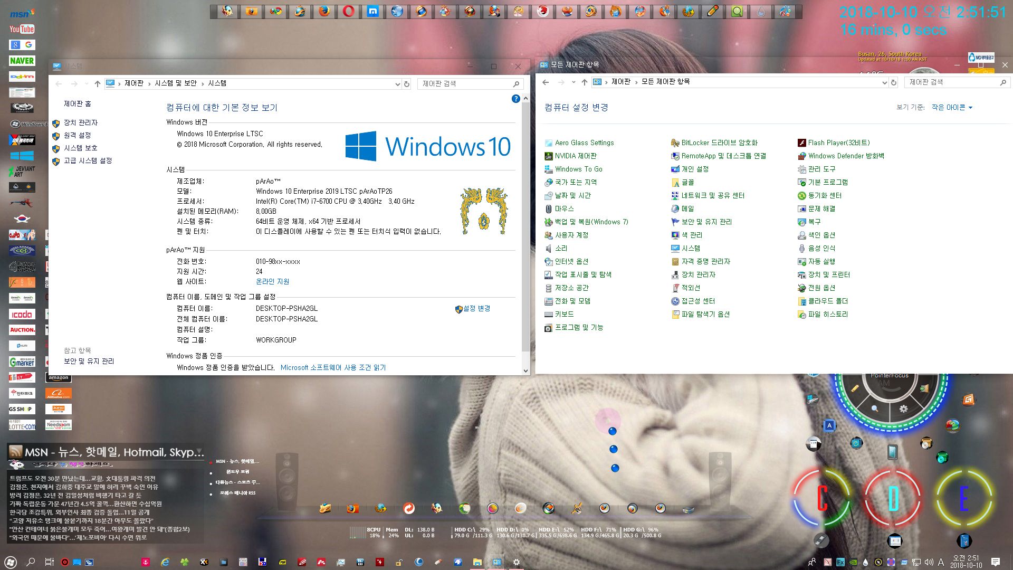Click 온라인 지원 website link
1013x570 pixels.
click(x=273, y=282)
